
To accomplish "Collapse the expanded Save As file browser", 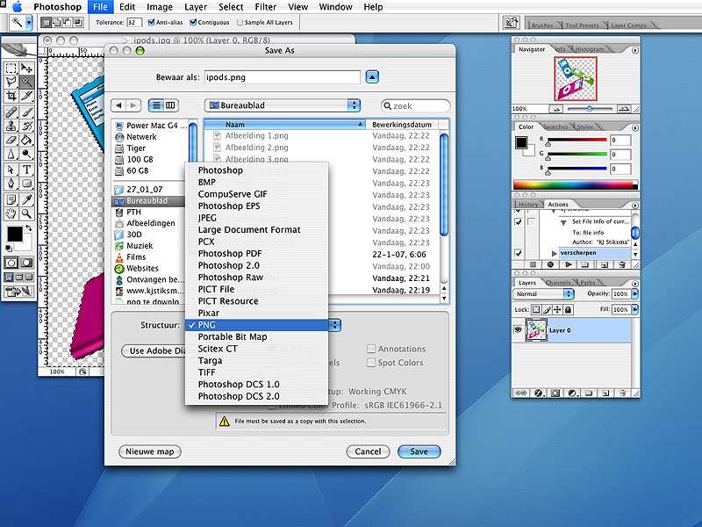I will coord(373,77).
